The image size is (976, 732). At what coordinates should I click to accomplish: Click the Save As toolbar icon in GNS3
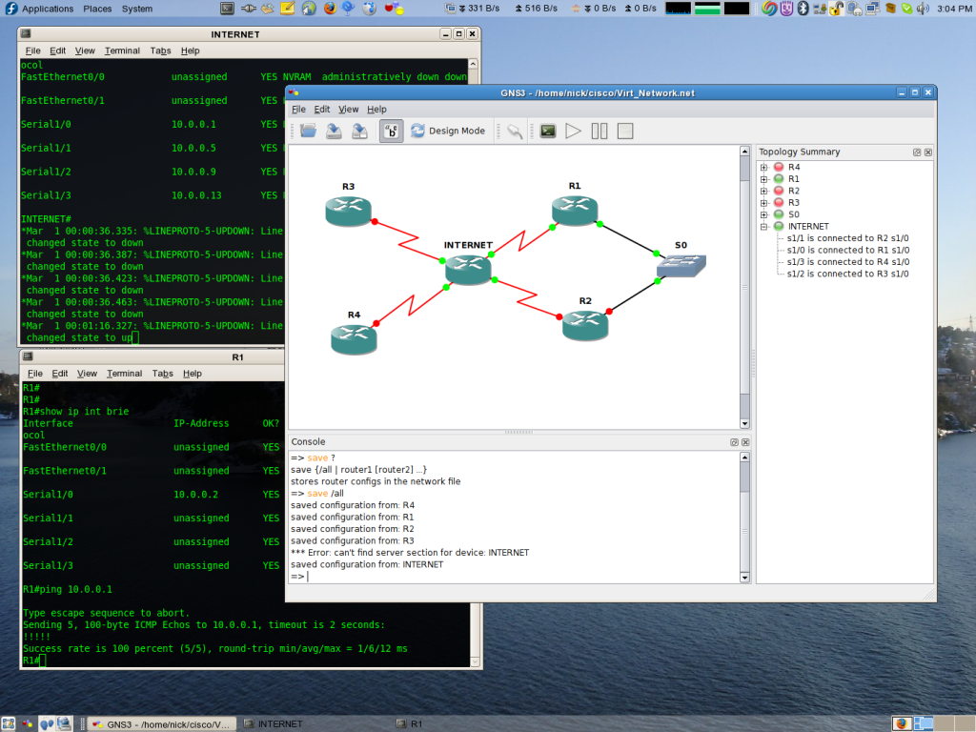[x=359, y=131]
